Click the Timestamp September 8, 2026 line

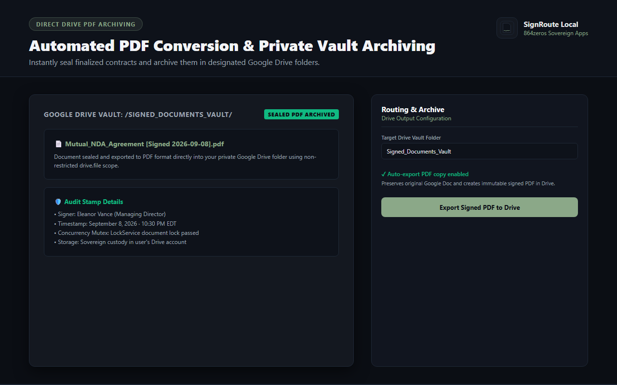pyautogui.click(x=115, y=224)
